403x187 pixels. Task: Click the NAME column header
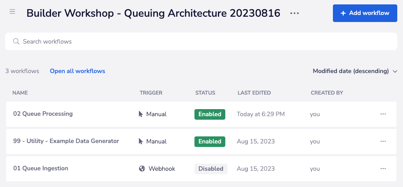(20, 93)
